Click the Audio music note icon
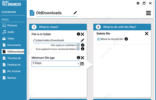 (x=4, y=32)
